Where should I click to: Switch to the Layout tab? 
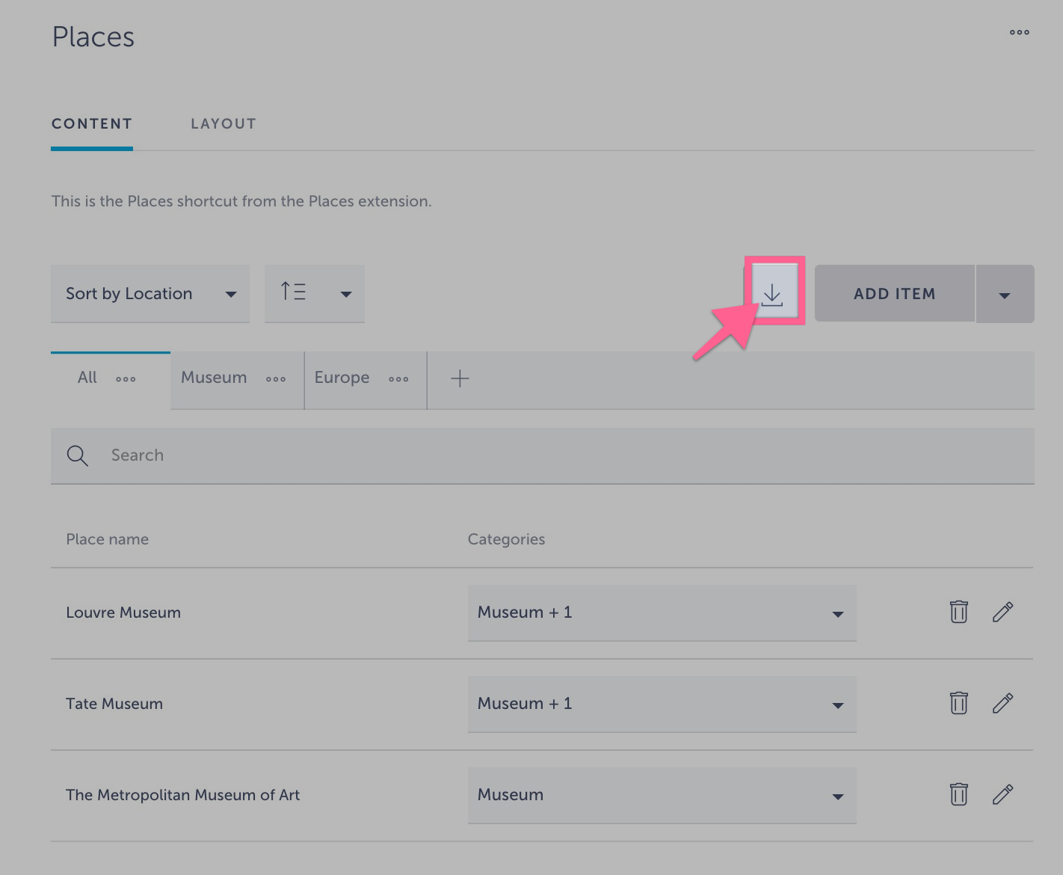click(x=223, y=124)
